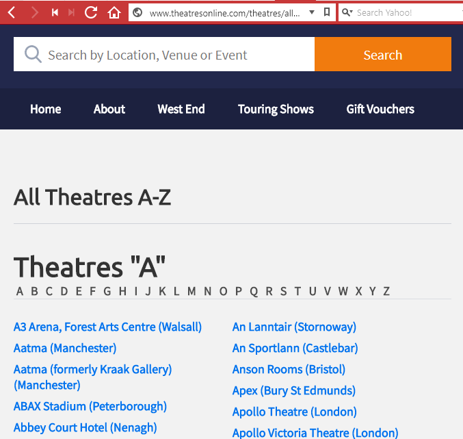This screenshot has width=463, height=439.
Task: Open the West End menu item
Action: click(181, 109)
